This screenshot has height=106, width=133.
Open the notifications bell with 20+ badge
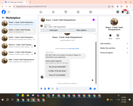(123, 12)
